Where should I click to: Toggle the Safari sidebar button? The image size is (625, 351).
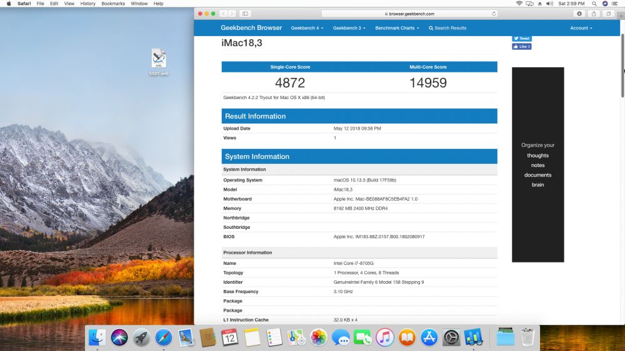click(x=245, y=14)
